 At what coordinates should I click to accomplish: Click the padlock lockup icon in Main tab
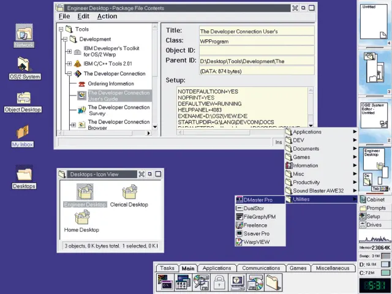[x=219, y=282]
